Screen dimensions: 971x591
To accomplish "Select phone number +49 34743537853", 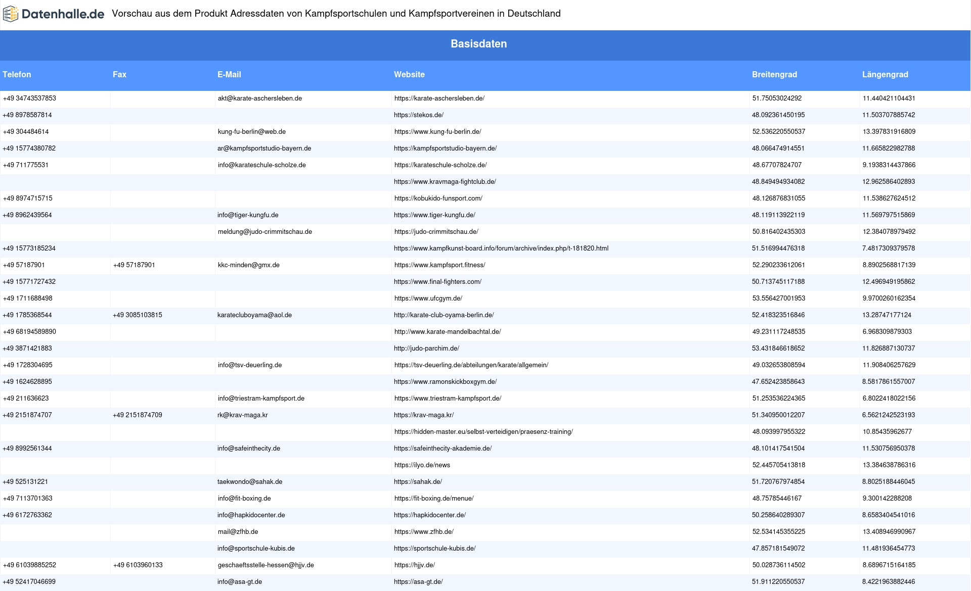I will click(29, 98).
